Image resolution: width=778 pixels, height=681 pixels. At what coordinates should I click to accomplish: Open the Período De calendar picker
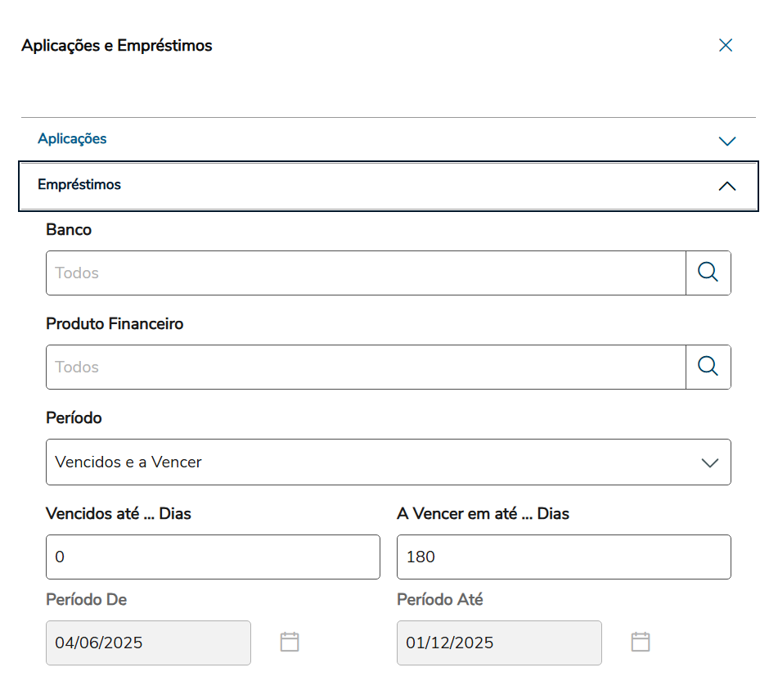(290, 643)
